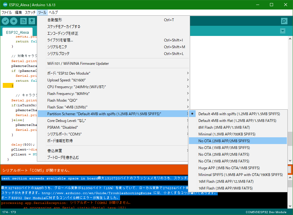Expand the Upload Speed 921600 submenu

(114, 80)
